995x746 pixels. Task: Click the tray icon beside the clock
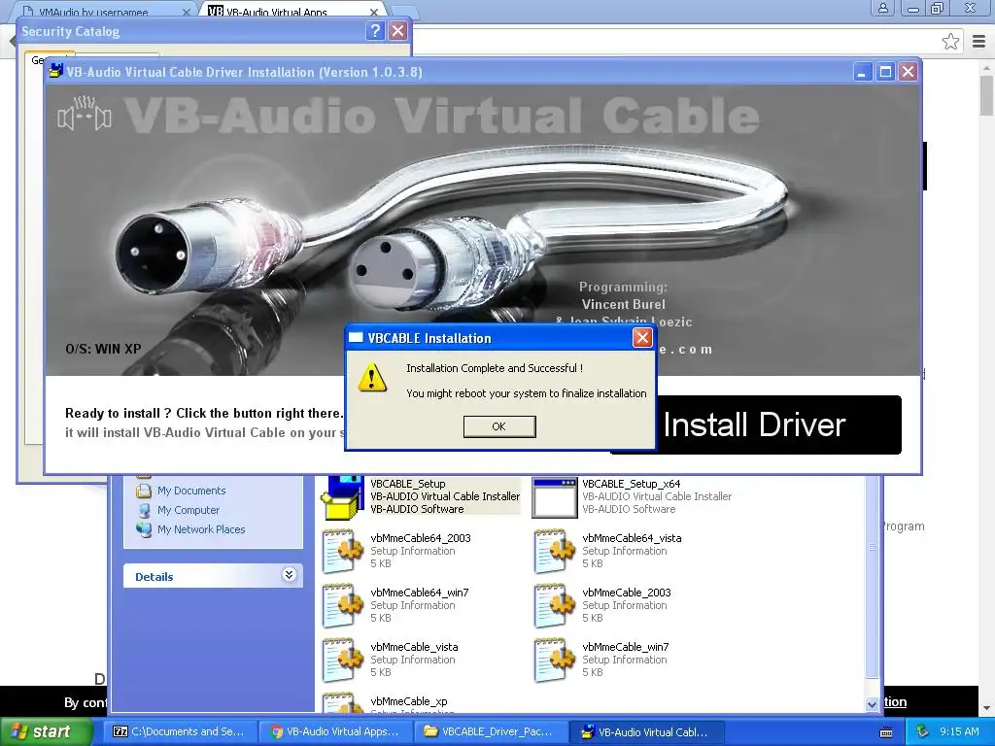pos(923,731)
